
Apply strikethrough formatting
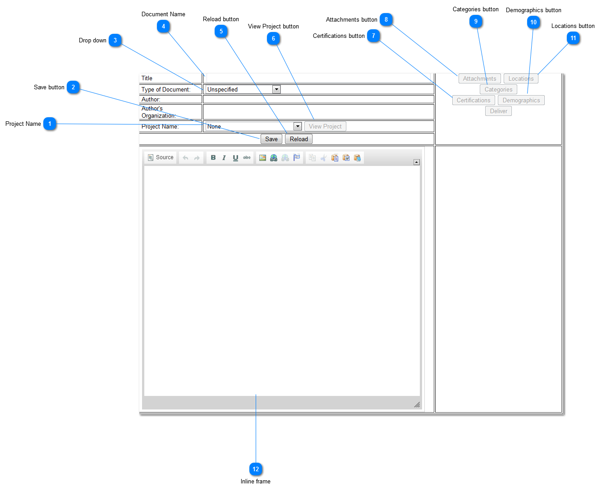[x=247, y=157]
